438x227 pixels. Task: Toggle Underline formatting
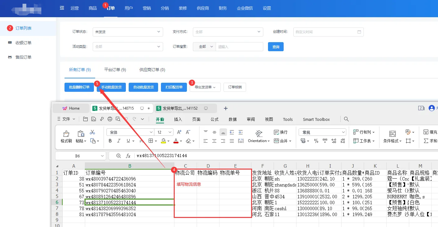click(128, 141)
